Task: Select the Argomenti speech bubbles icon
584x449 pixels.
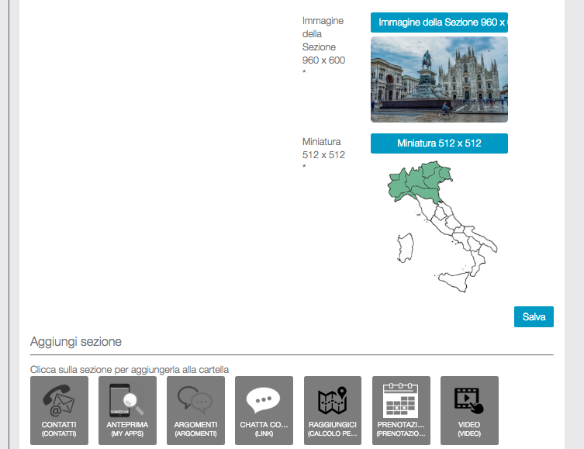Action: 195,402
